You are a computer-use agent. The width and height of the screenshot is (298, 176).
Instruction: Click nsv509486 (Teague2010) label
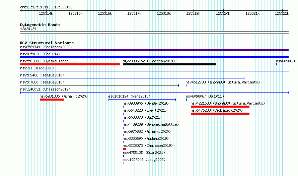[x=42, y=75]
